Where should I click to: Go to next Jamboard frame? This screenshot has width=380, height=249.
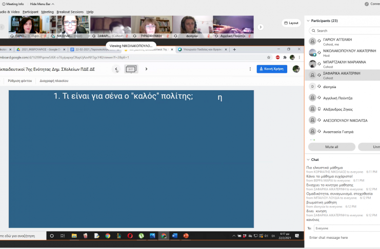coord(146,69)
